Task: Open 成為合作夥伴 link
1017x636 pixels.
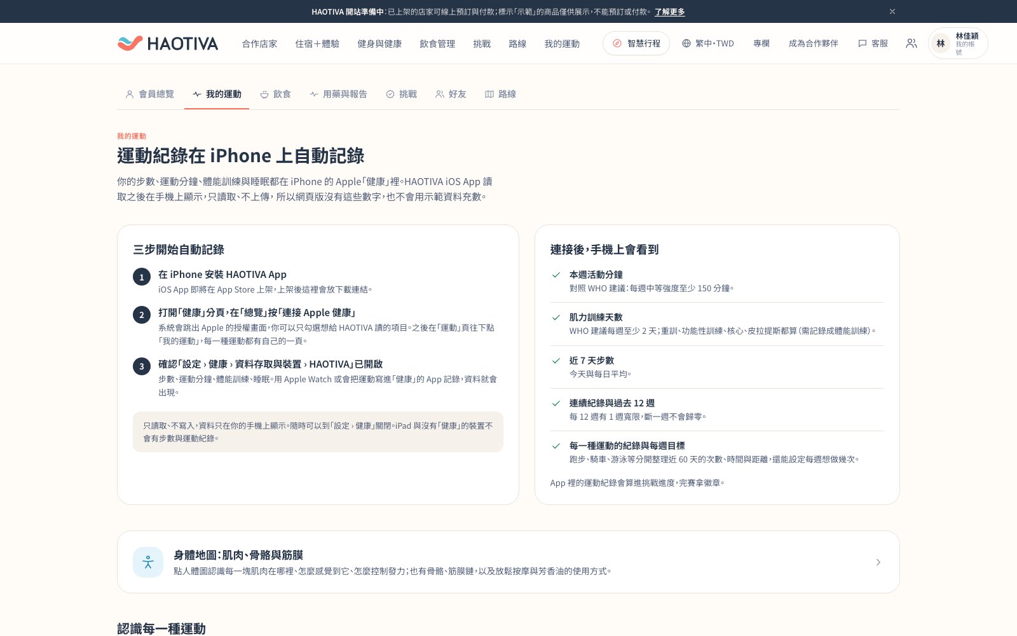Action: point(814,43)
